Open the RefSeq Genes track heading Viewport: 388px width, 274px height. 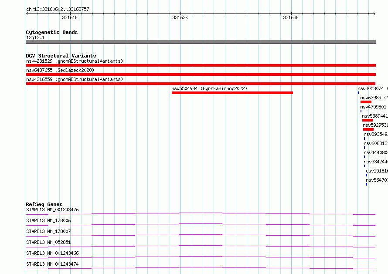tap(44, 204)
